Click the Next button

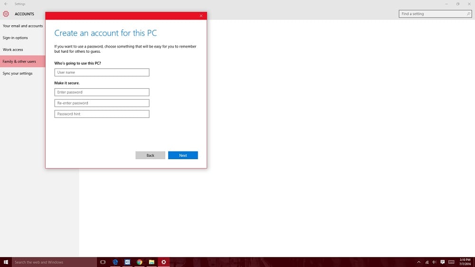pos(183,155)
